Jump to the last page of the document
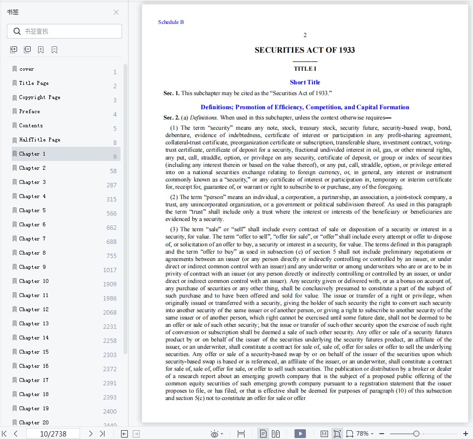The image size is (473, 439). point(102,434)
